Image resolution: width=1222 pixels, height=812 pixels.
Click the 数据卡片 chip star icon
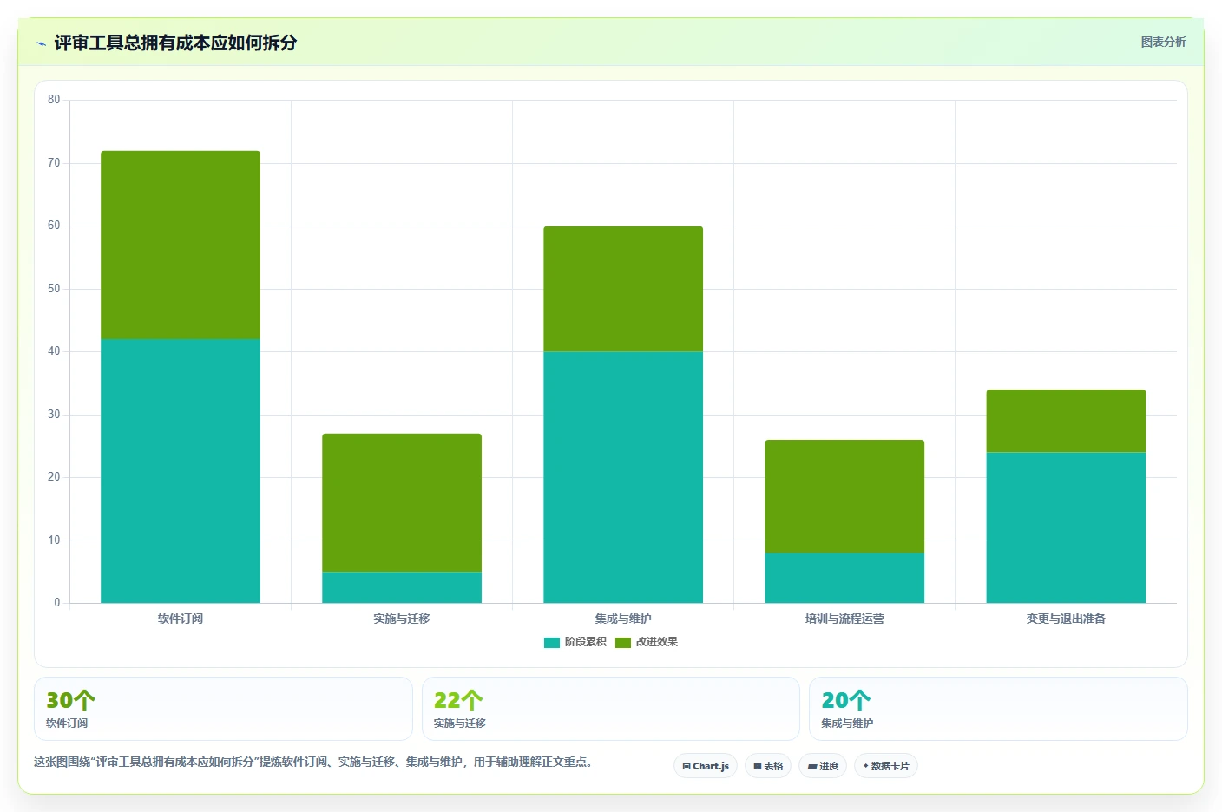866,766
